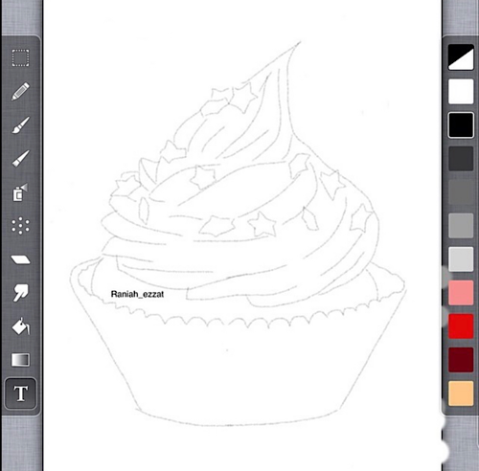
Task: Activate the text T tool
Action: pyautogui.click(x=21, y=393)
